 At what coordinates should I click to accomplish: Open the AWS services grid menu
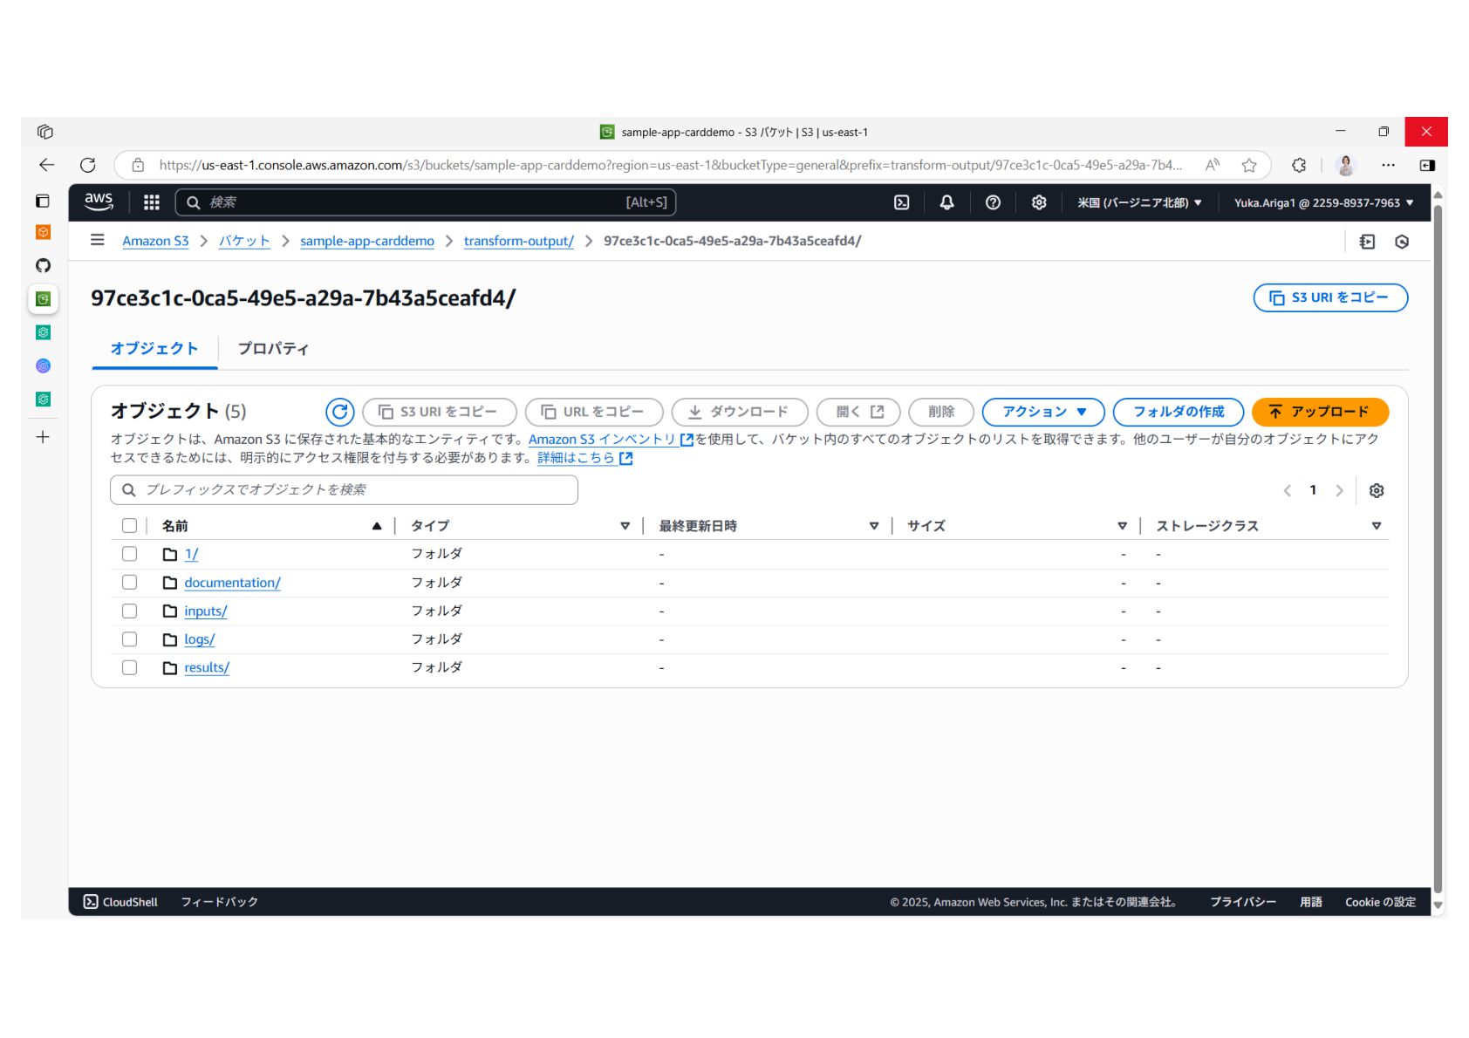click(x=152, y=202)
